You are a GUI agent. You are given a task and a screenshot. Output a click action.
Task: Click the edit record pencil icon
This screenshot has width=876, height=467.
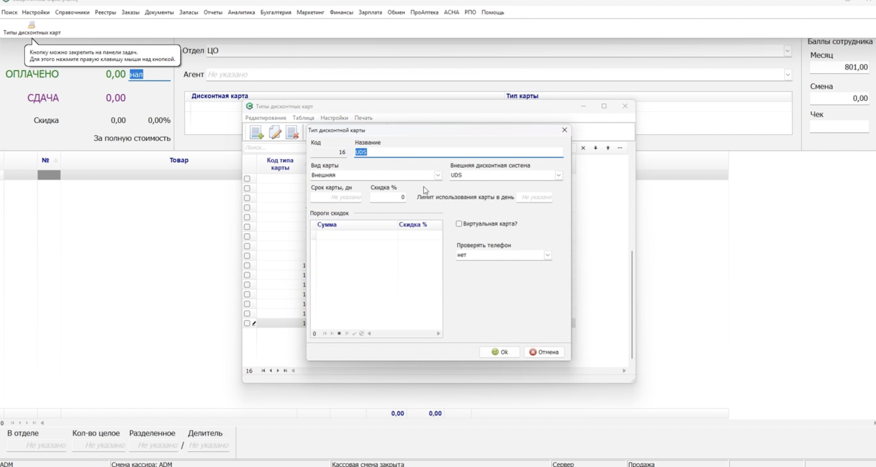[275, 132]
